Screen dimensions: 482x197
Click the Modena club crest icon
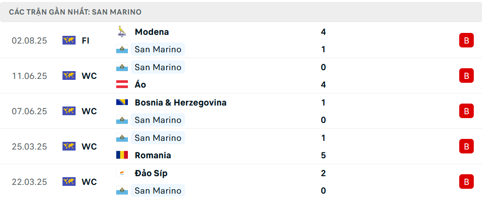(122, 31)
